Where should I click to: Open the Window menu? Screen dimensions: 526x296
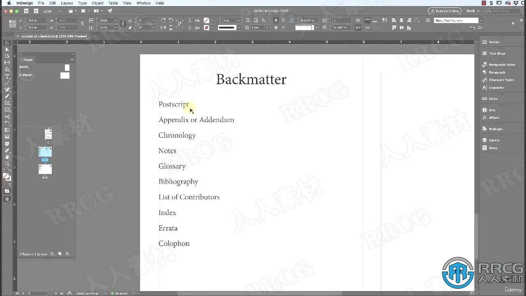(143, 3)
